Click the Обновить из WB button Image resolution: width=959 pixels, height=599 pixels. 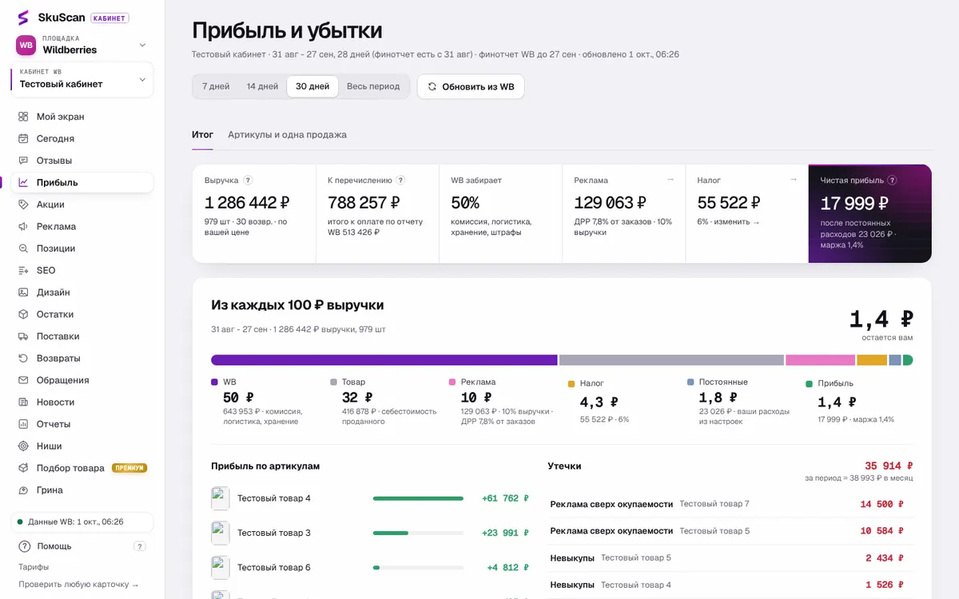471,86
